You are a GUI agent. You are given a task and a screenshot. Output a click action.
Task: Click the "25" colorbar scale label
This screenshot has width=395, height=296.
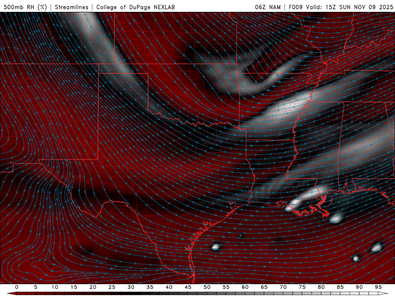112,287
